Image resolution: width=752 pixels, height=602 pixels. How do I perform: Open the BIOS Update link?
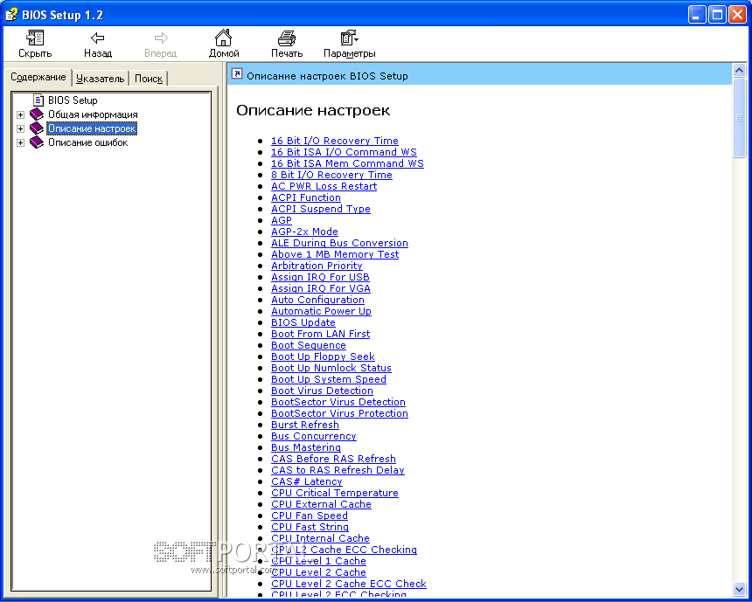(x=303, y=322)
